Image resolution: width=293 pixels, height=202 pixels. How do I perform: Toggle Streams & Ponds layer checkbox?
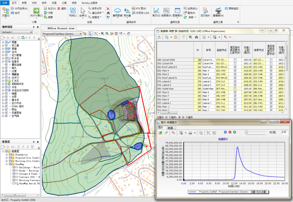(x=14, y=174)
